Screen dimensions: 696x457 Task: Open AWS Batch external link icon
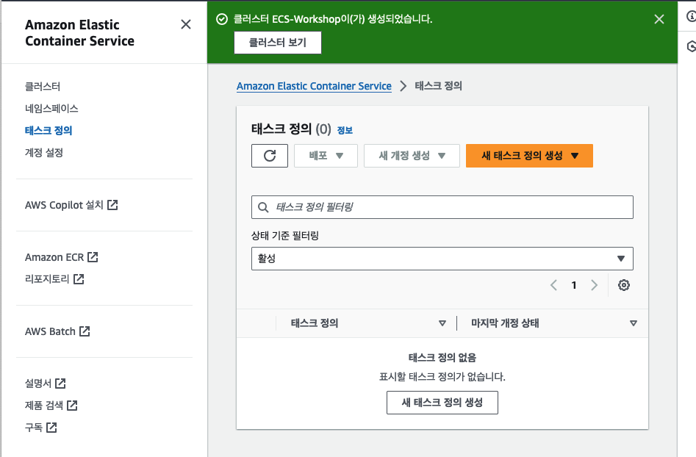[x=85, y=331]
